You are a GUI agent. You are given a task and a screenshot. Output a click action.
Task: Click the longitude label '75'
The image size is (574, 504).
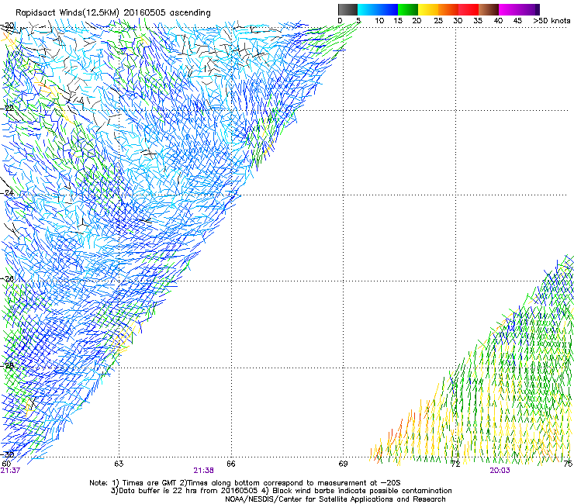568,464
